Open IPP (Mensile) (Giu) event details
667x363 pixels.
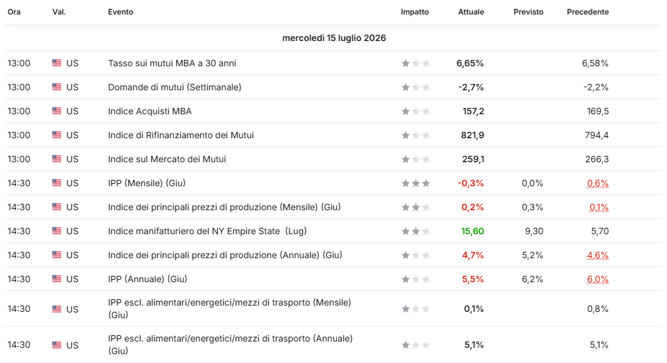(x=147, y=183)
